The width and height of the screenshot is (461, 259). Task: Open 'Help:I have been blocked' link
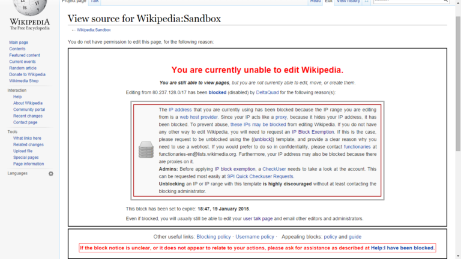[402, 248]
